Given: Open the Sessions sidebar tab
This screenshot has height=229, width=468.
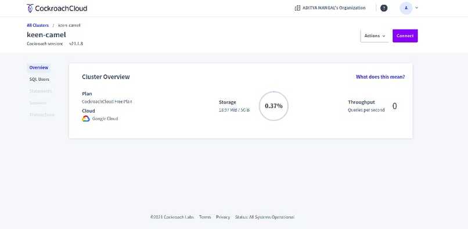Looking at the screenshot, I should tap(38, 103).
